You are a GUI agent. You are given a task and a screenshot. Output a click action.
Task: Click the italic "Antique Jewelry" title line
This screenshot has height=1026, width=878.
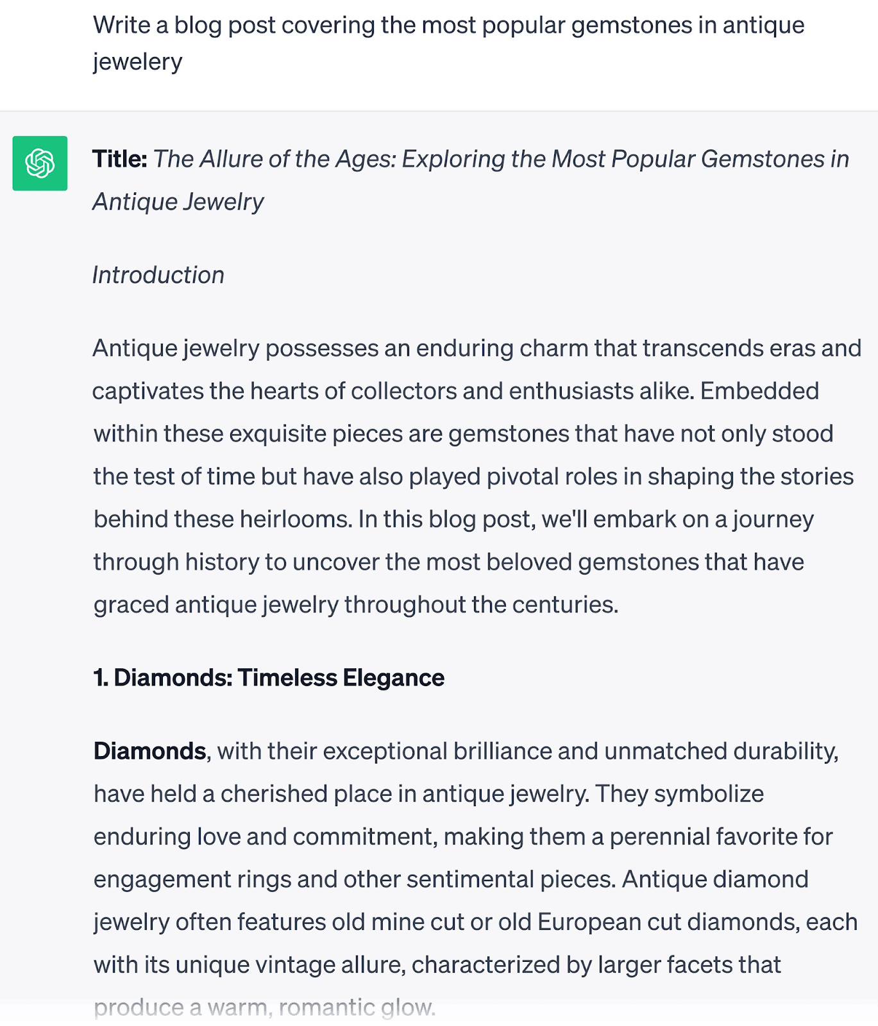(x=178, y=202)
